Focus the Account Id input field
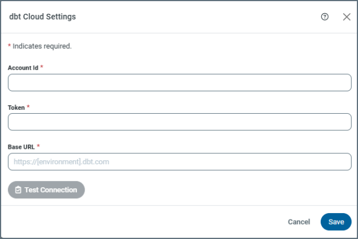 click(x=179, y=83)
